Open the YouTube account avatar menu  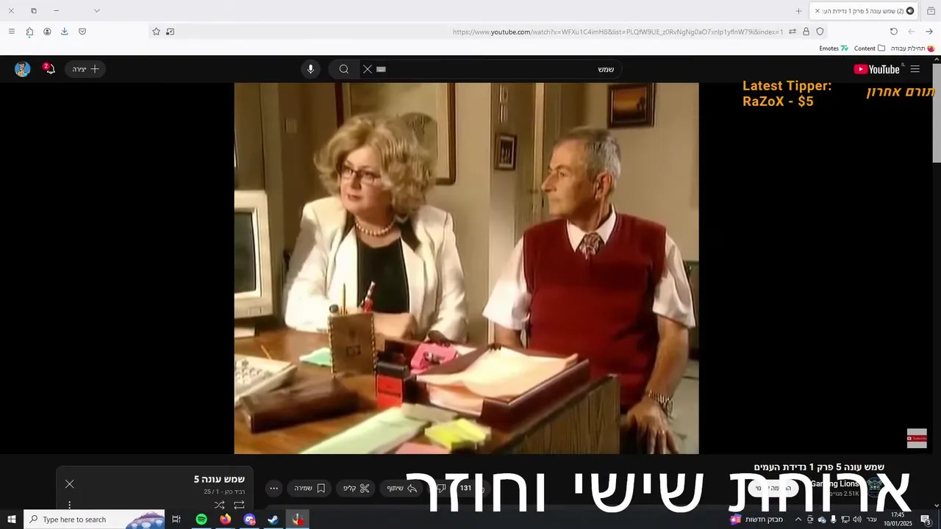tap(23, 69)
